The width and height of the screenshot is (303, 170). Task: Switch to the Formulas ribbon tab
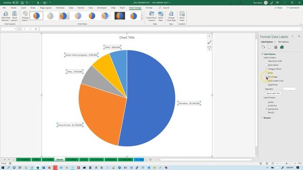(60, 8)
